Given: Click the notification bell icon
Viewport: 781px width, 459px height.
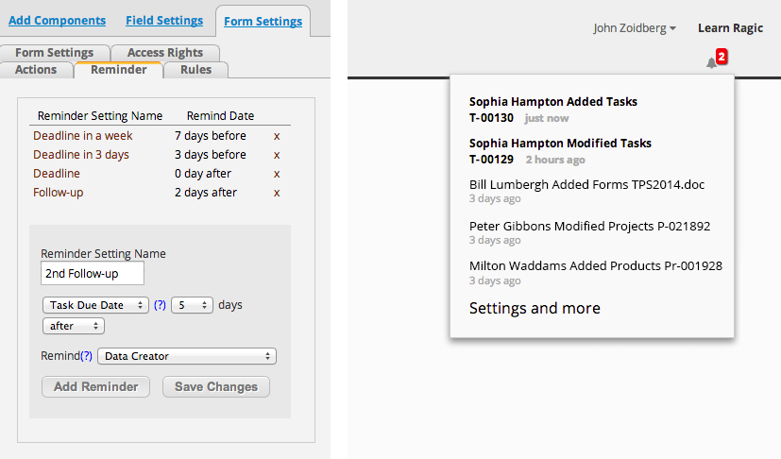Looking at the screenshot, I should [x=711, y=63].
